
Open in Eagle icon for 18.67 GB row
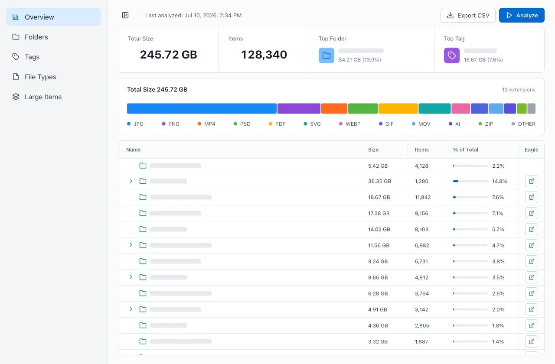point(532,197)
